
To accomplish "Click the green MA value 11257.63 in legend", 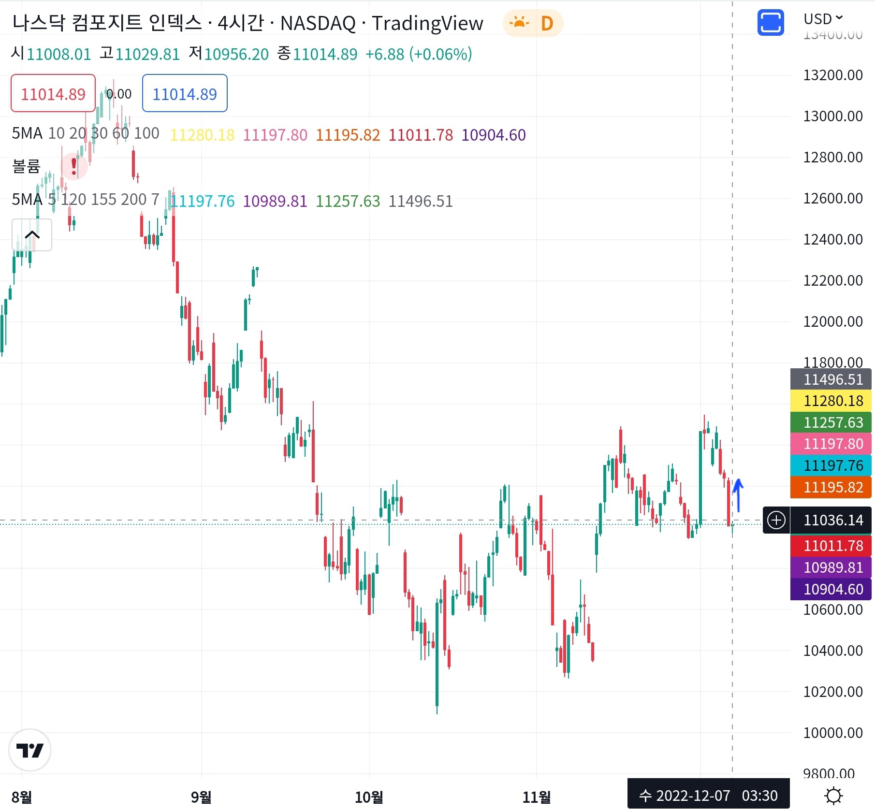I will click(348, 201).
